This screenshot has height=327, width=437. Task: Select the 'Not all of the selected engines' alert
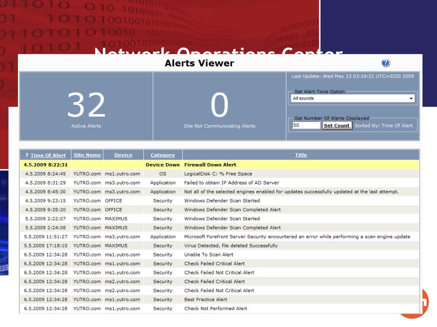[x=291, y=192]
